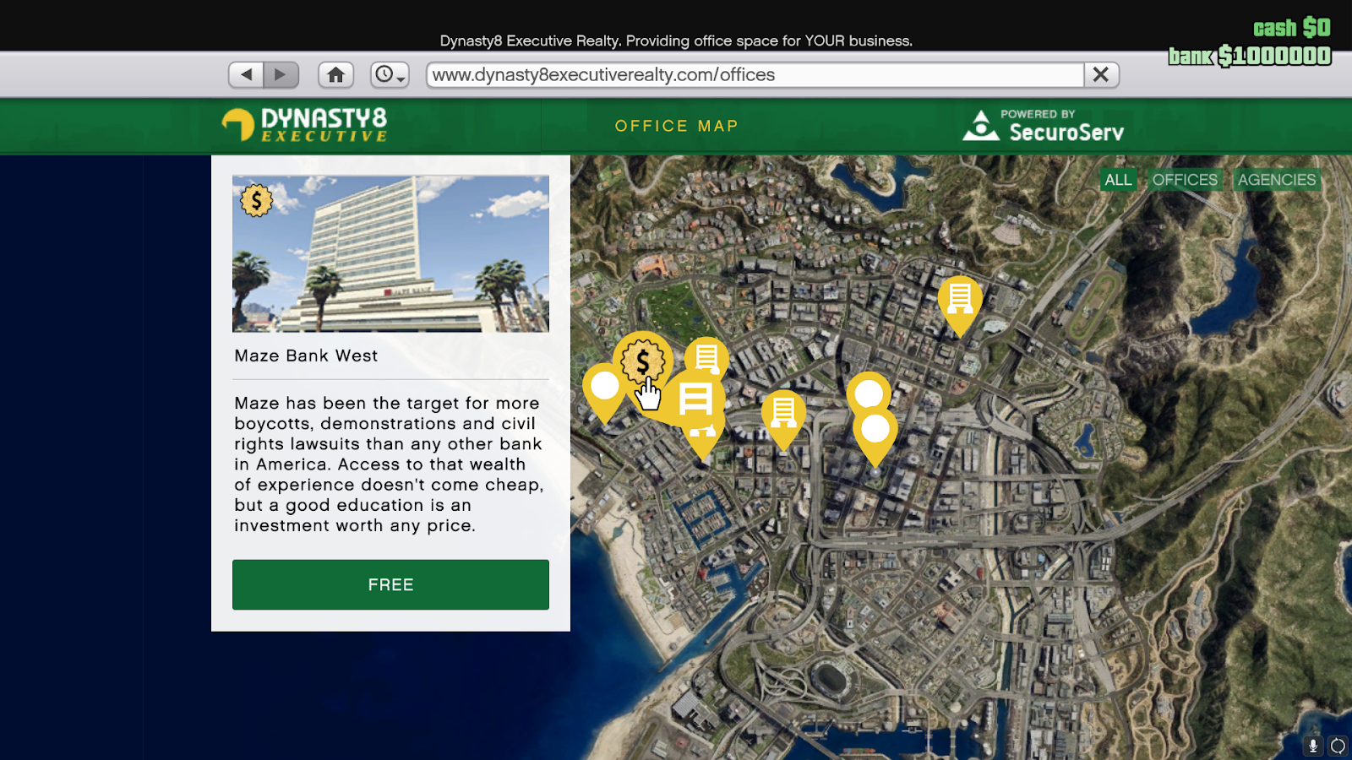
Task: Click the Maze Bank West building photo
Action: [390, 253]
